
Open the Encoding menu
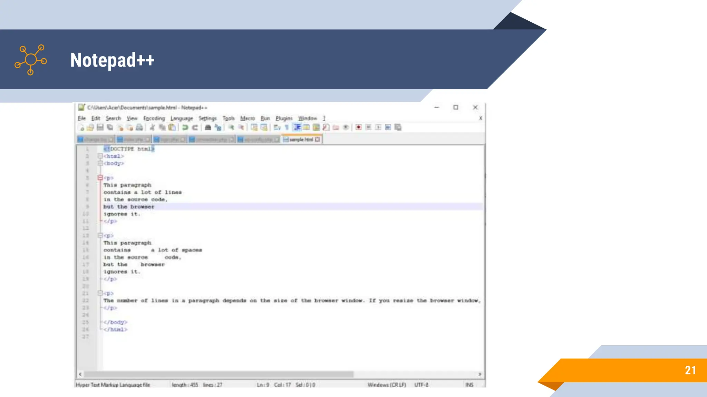click(x=154, y=118)
